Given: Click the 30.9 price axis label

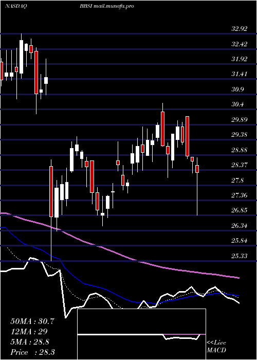Looking at the screenshot, I should pyautogui.click(x=237, y=89).
